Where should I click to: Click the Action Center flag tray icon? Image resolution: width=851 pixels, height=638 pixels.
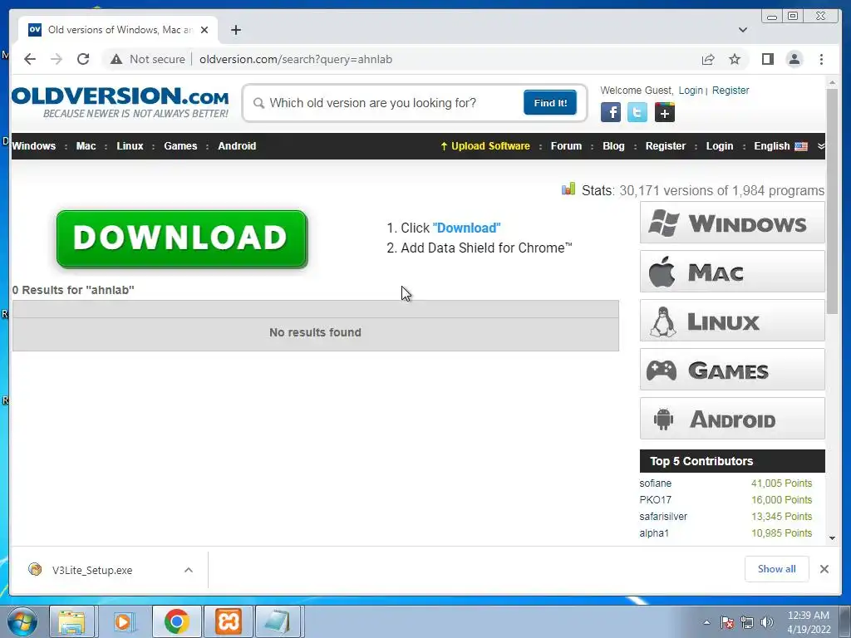(727, 622)
